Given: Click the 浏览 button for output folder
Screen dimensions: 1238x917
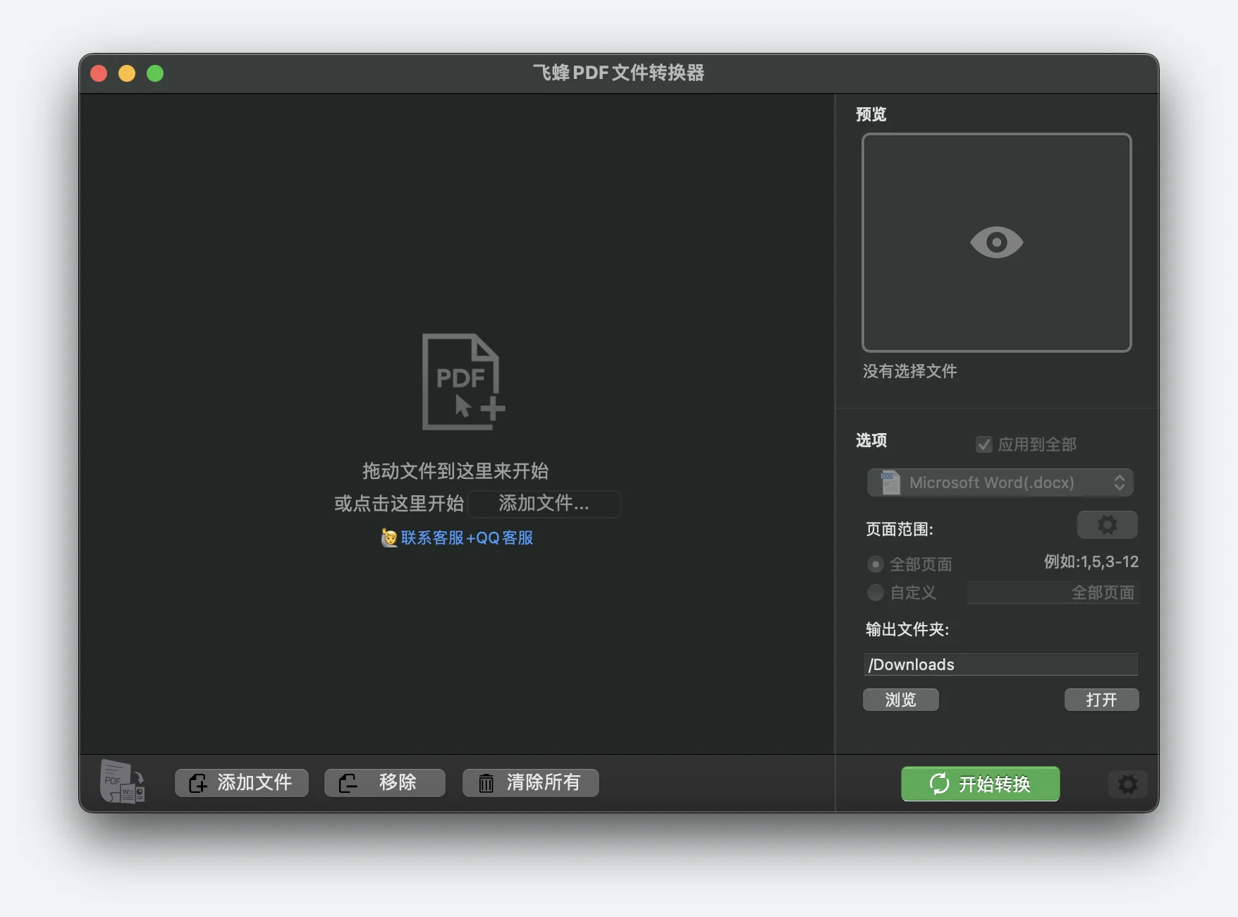Looking at the screenshot, I should coord(900,700).
